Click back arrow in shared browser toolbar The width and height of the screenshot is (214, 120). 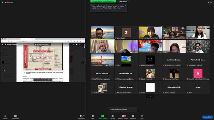tap(2, 41)
